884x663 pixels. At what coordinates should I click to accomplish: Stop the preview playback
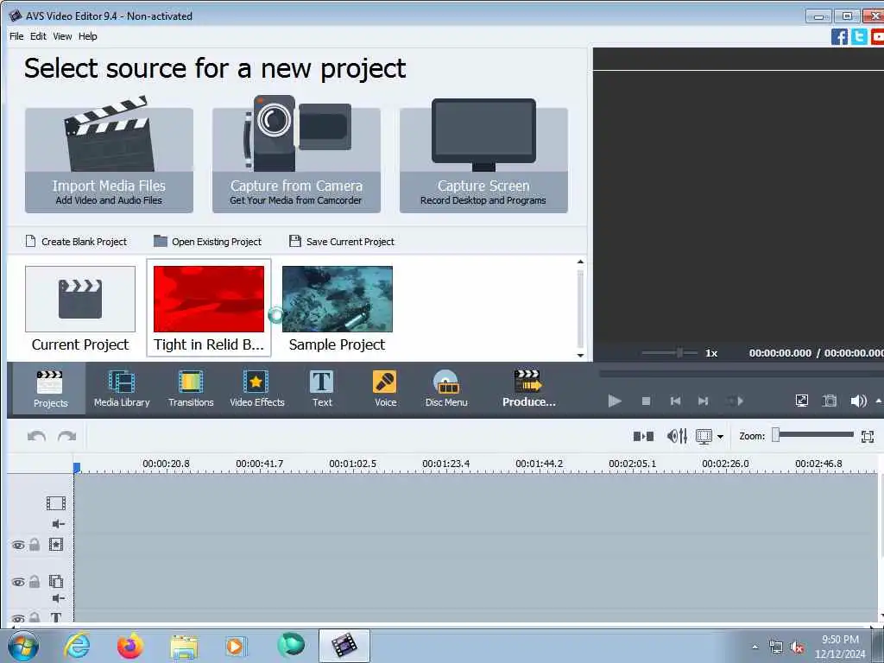point(646,401)
